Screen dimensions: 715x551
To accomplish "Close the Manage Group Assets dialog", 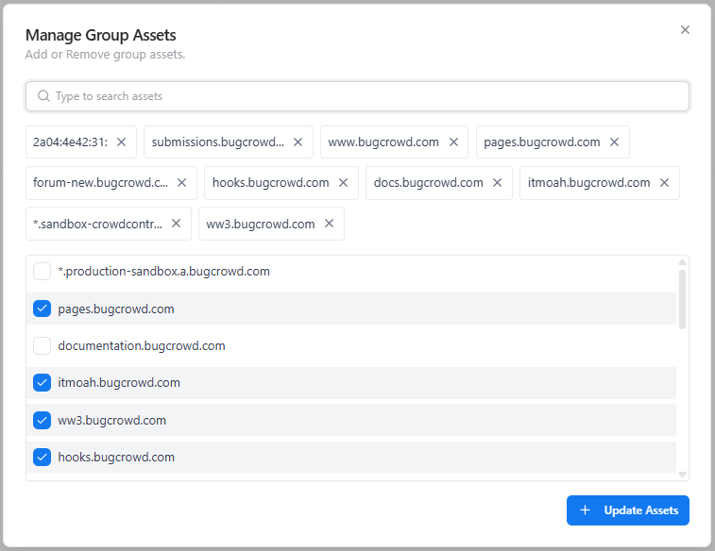I will click(x=685, y=29).
